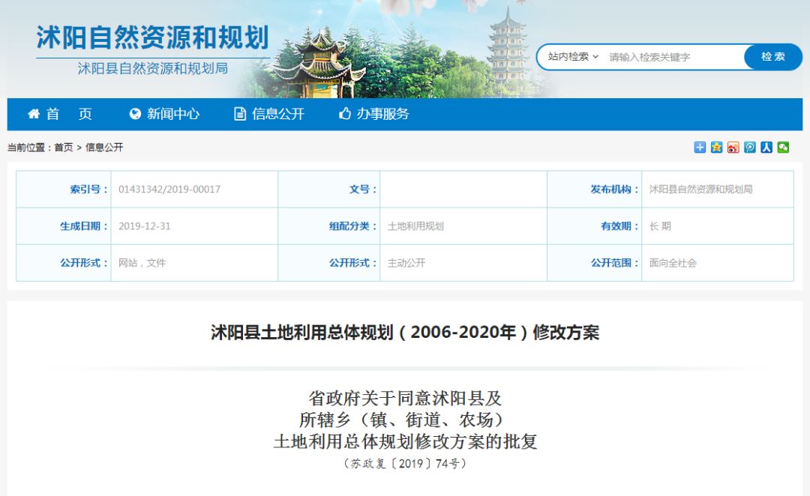Follow the 首页 breadcrumb link
The width and height of the screenshot is (810, 496).
[64, 148]
